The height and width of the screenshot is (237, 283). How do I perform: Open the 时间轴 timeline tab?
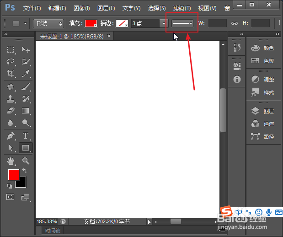coord(53,231)
